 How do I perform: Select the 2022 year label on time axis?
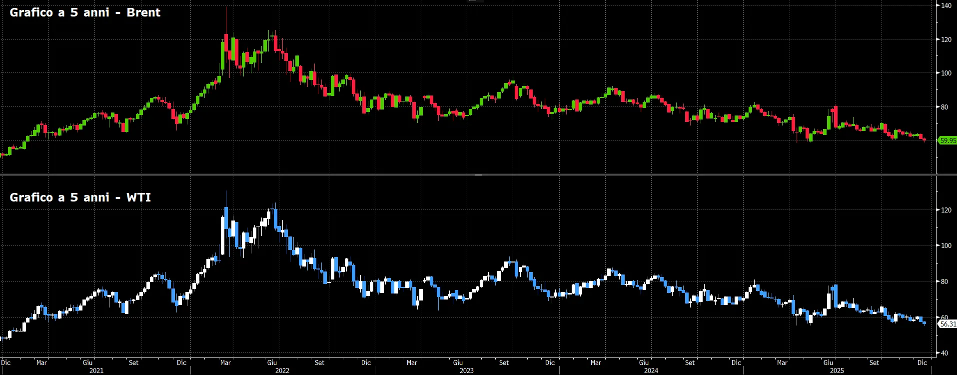pyautogui.click(x=282, y=370)
